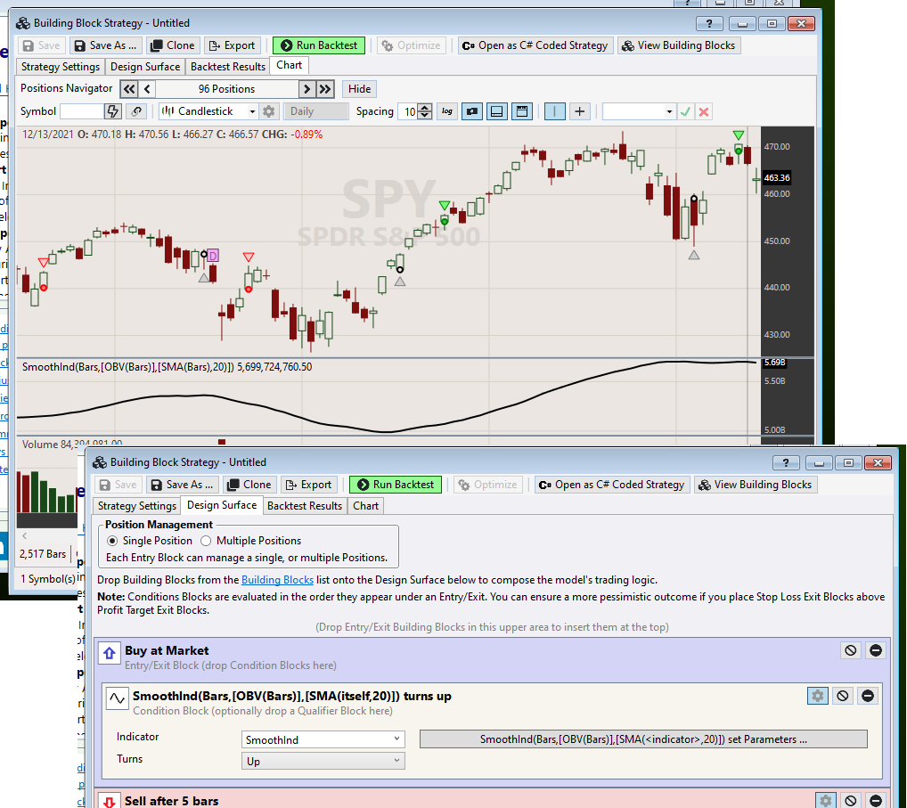Click the SmoothInd set Parameters button

point(643,739)
